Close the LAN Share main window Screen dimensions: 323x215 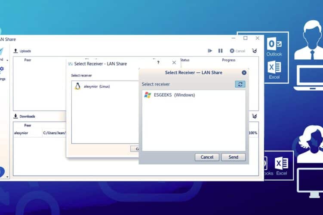(x=257, y=38)
